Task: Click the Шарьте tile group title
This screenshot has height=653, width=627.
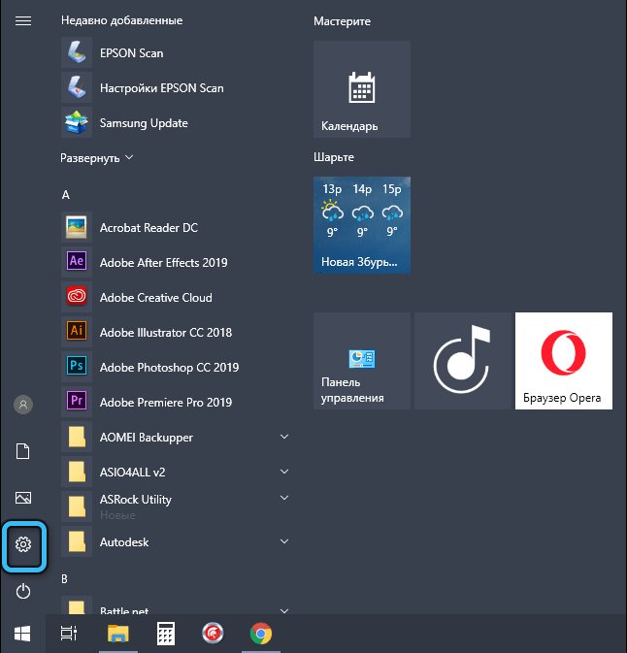Action: pos(334,157)
